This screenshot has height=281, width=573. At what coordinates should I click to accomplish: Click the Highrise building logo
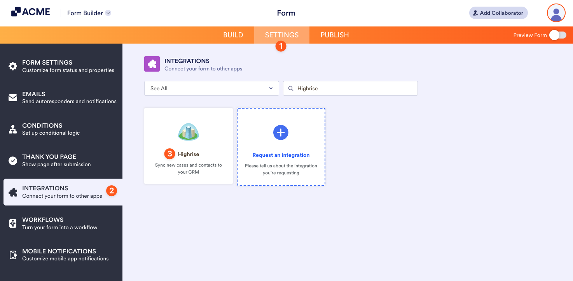point(189,132)
